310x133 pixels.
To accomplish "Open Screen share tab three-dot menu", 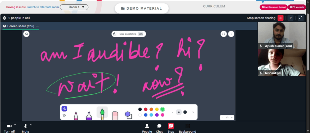I will click(37, 26).
